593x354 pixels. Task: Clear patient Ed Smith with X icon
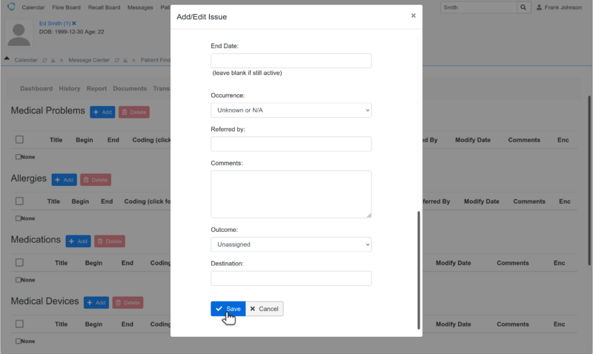74,24
